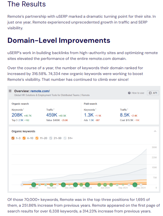Click the Organic search section label

(x=20, y=104)
